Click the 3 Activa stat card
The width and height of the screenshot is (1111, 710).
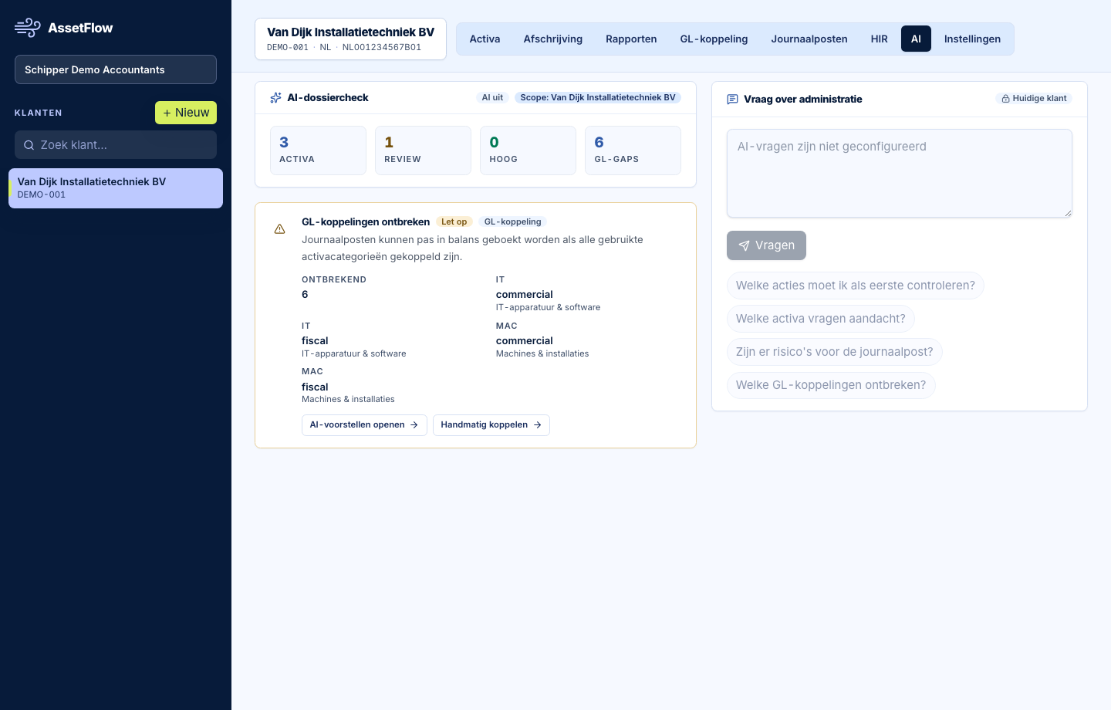point(318,150)
